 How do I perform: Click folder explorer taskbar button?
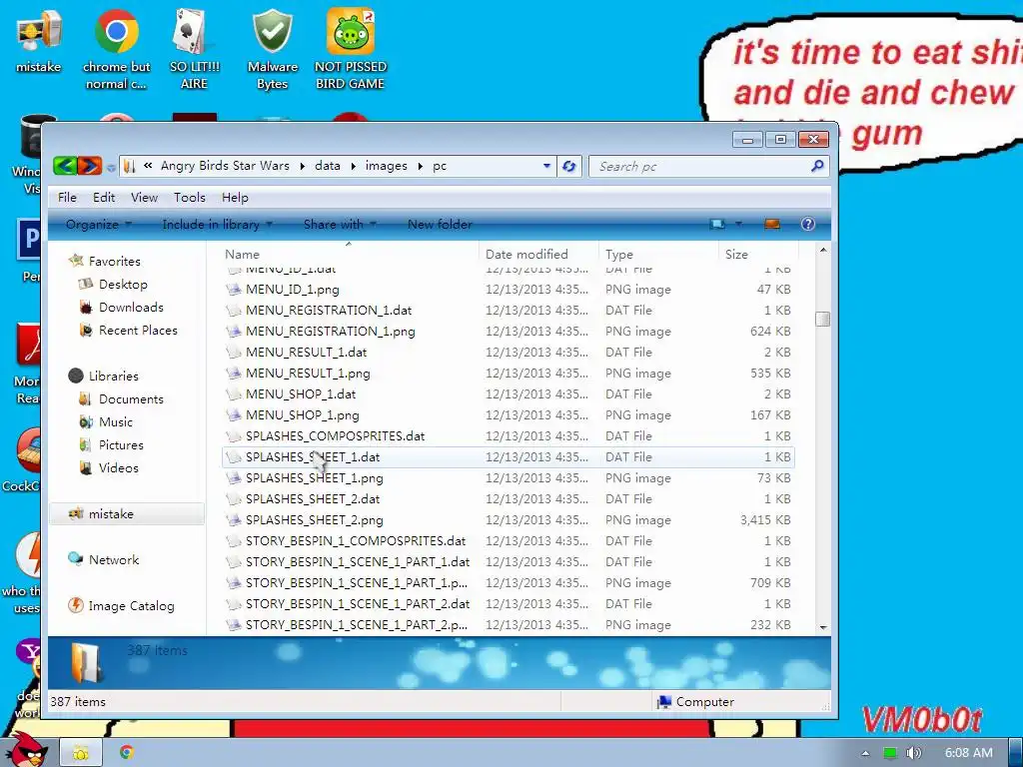tap(80, 753)
